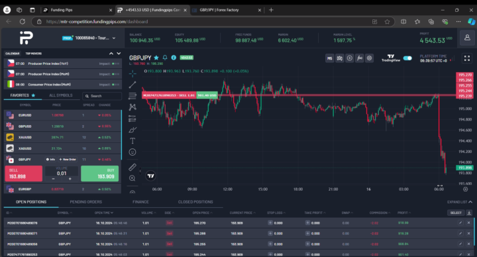Click the TradingView logo on the chart
The height and width of the screenshot is (257, 477).
coord(150,176)
